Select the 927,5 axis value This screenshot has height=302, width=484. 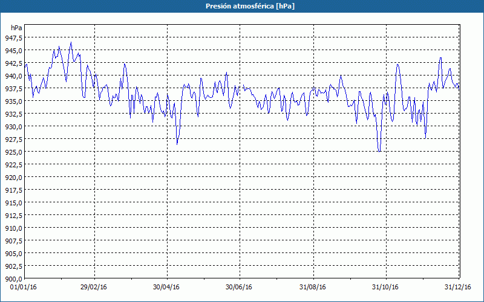coord(13,140)
